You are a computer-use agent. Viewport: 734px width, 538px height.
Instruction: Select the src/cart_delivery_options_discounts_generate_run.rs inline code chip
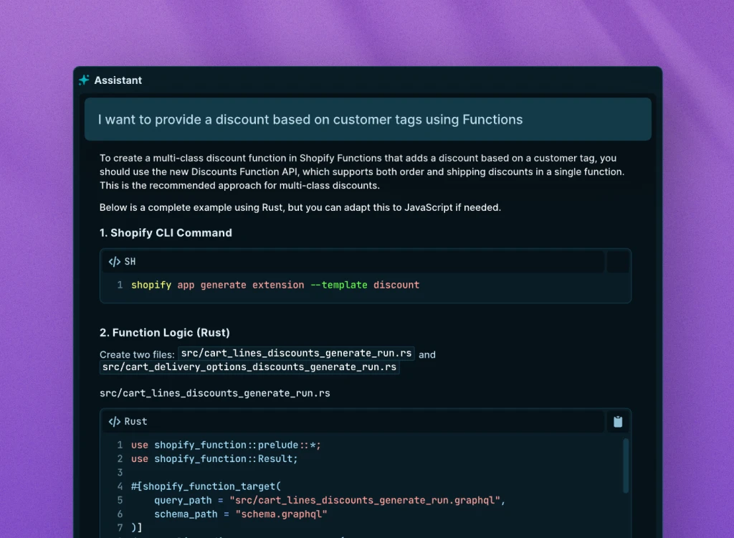click(x=249, y=367)
